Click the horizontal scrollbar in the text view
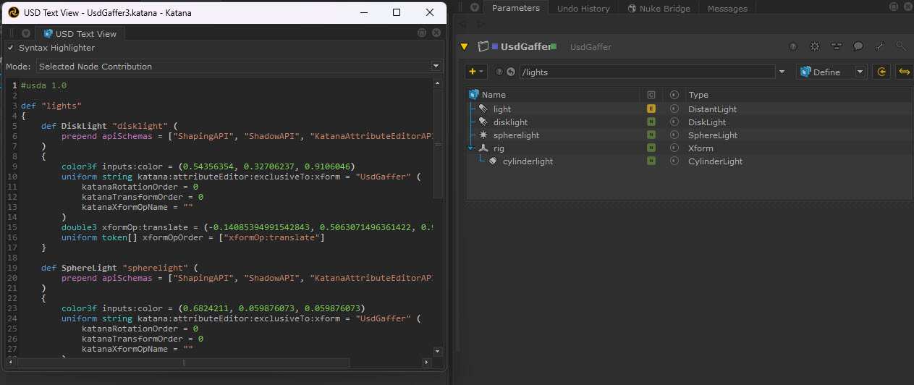This screenshot has width=914, height=385. click(x=185, y=363)
